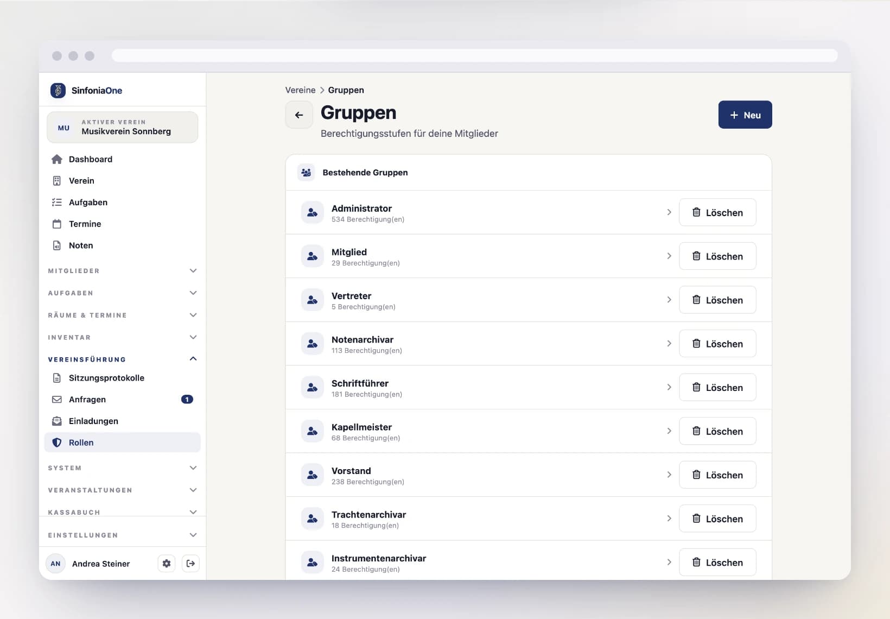890x619 pixels.
Task: Open the Sitzungsprotokolle menu item
Action: coord(123,378)
